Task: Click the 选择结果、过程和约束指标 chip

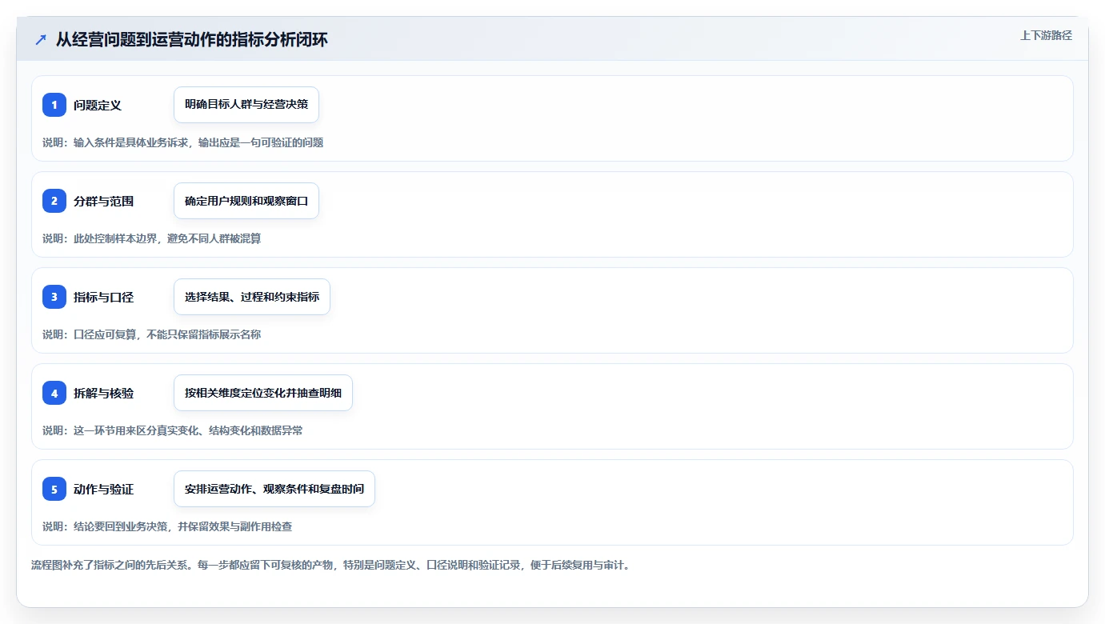Action: (252, 297)
